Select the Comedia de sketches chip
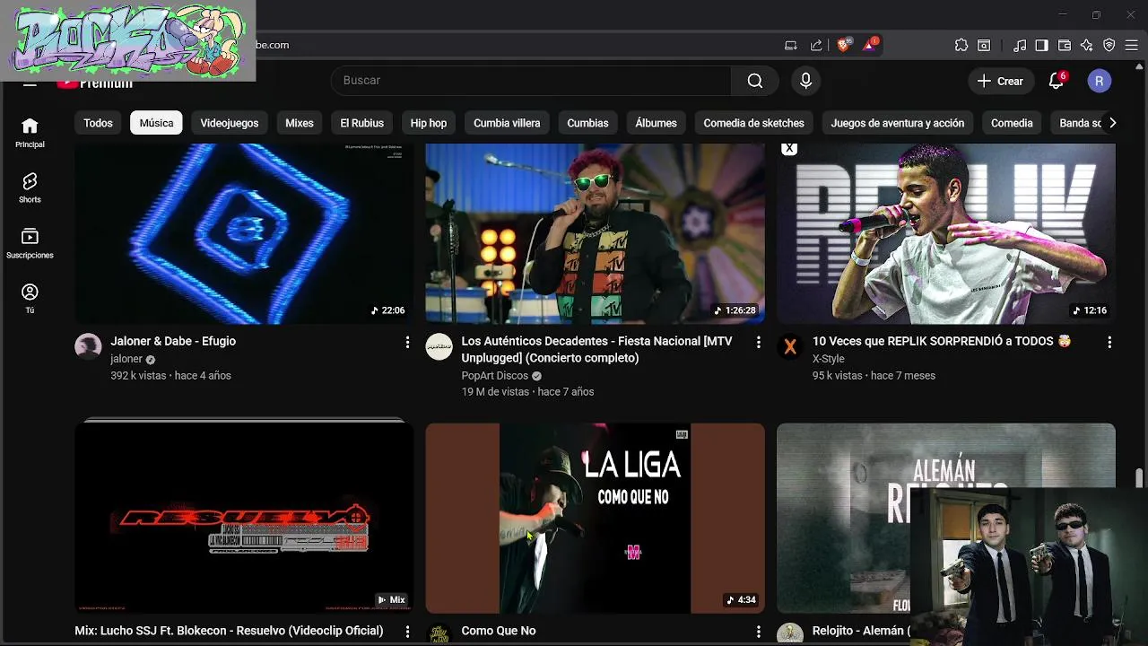The height and width of the screenshot is (646, 1148). [753, 123]
